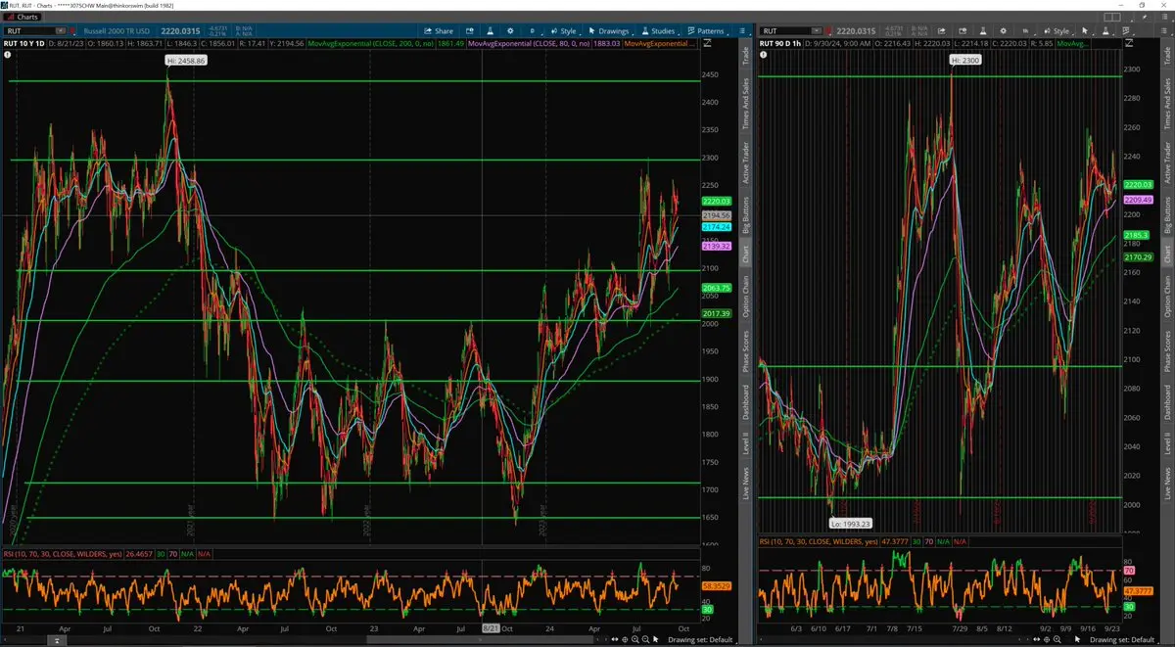1175x647 pixels.
Task: Click the pan arrows icon below the left chart
Action: coord(614,639)
